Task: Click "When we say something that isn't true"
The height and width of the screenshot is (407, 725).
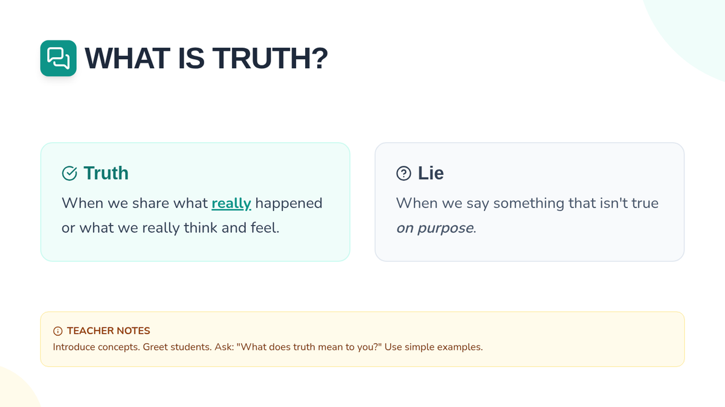Action: pos(527,203)
